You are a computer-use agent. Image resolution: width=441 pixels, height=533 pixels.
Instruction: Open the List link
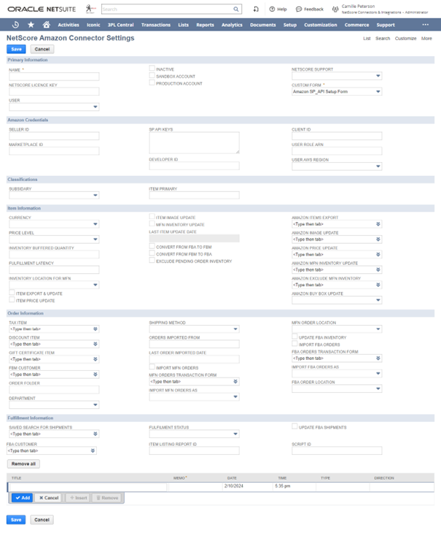[367, 39]
